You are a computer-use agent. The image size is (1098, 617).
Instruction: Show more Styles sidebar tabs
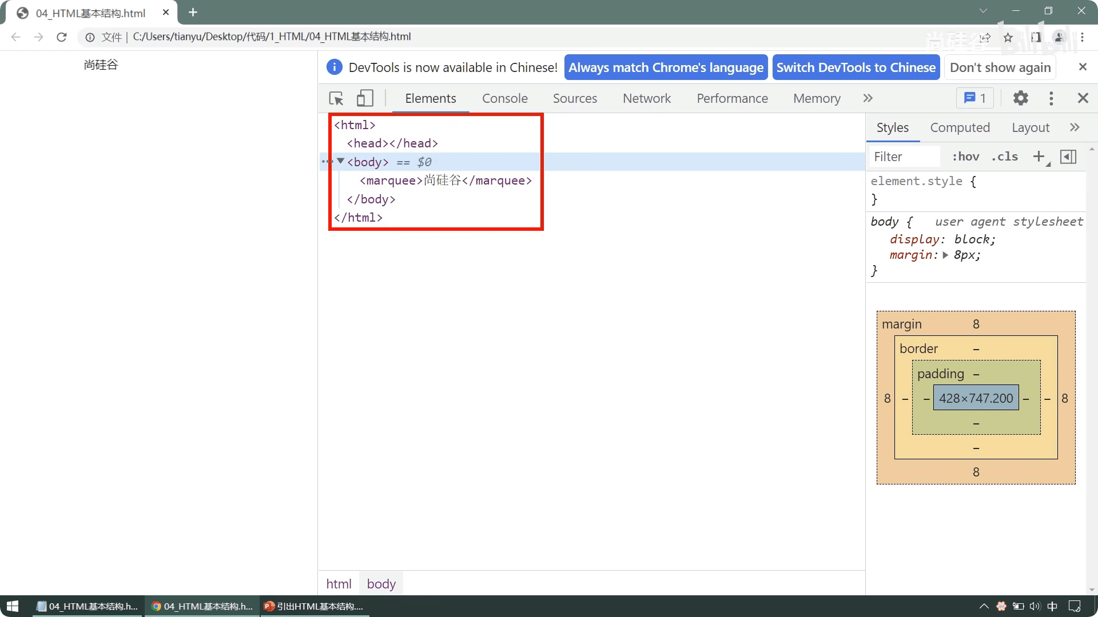(x=1075, y=127)
